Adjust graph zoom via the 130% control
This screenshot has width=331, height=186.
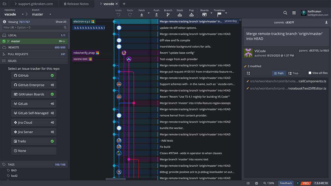(269, 183)
